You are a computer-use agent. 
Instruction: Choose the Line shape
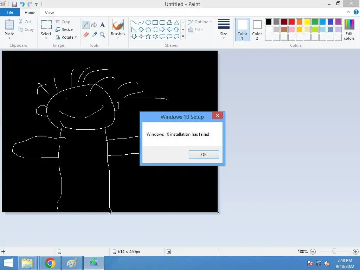click(x=134, y=22)
